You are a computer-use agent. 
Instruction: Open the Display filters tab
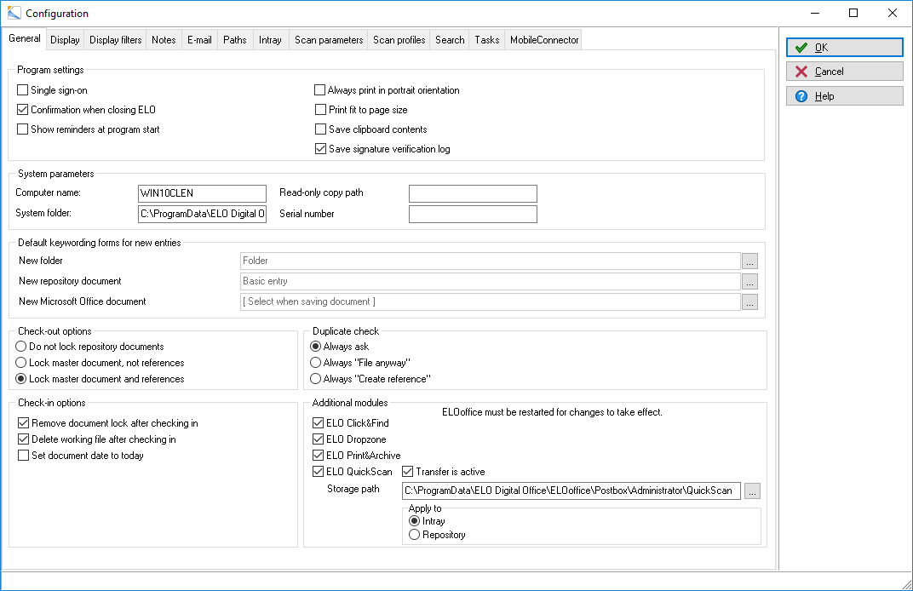click(115, 39)
